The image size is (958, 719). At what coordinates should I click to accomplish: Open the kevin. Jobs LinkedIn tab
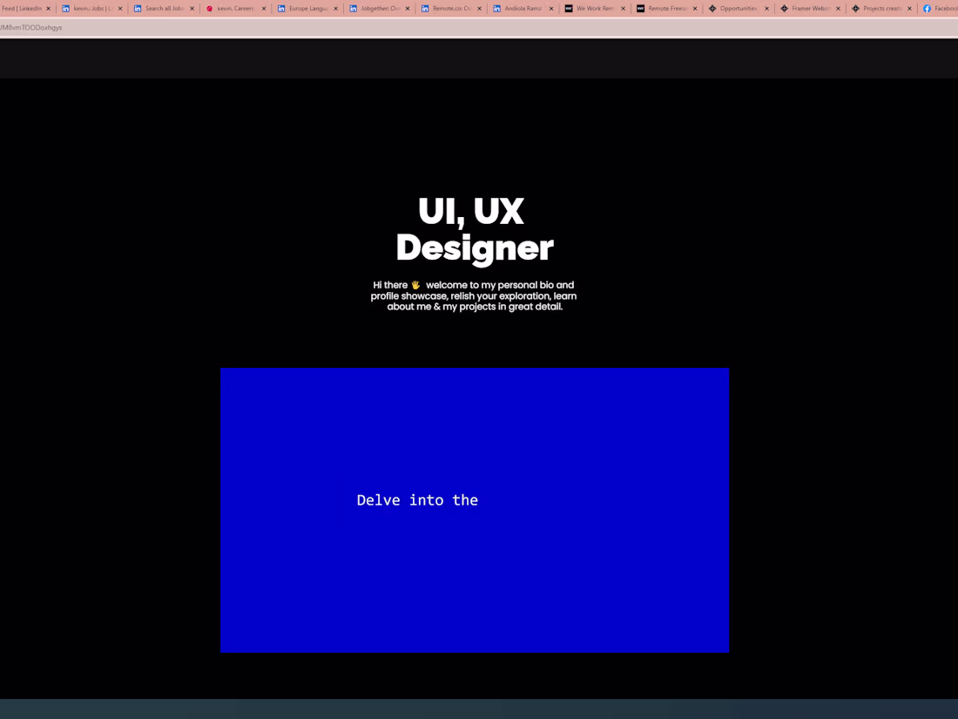[x=91, y=9]
